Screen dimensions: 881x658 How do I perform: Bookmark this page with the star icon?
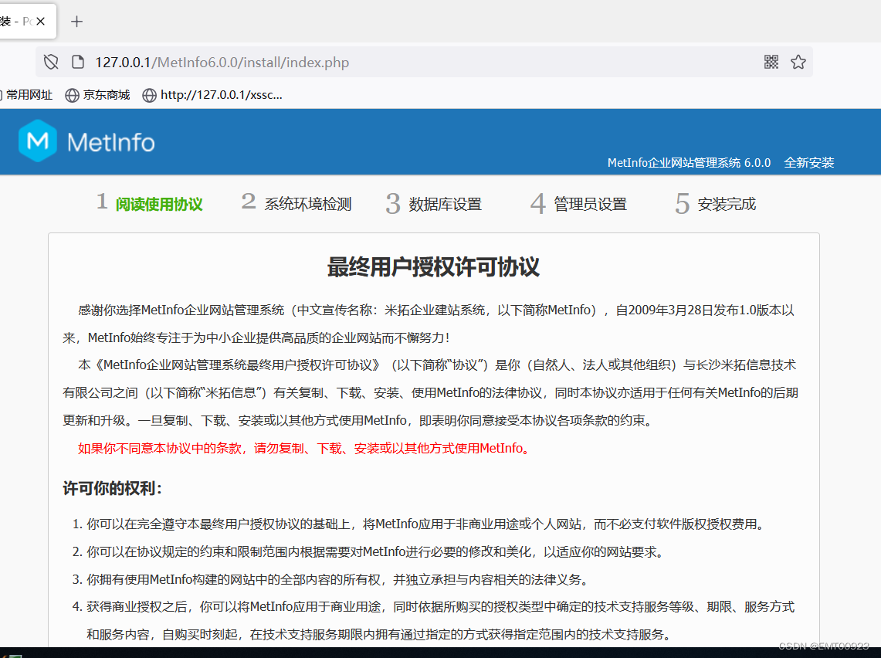point(798,62)
